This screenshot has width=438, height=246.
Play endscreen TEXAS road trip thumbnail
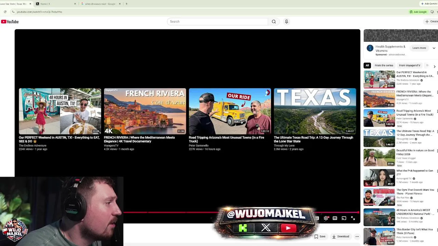[315, 111]
